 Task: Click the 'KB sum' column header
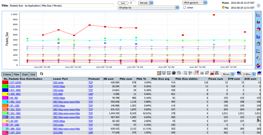[111, 79]
